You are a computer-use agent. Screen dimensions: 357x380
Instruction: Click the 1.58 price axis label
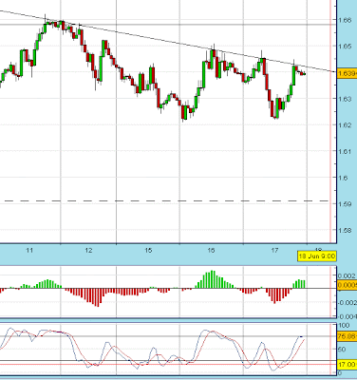[345, 230]
